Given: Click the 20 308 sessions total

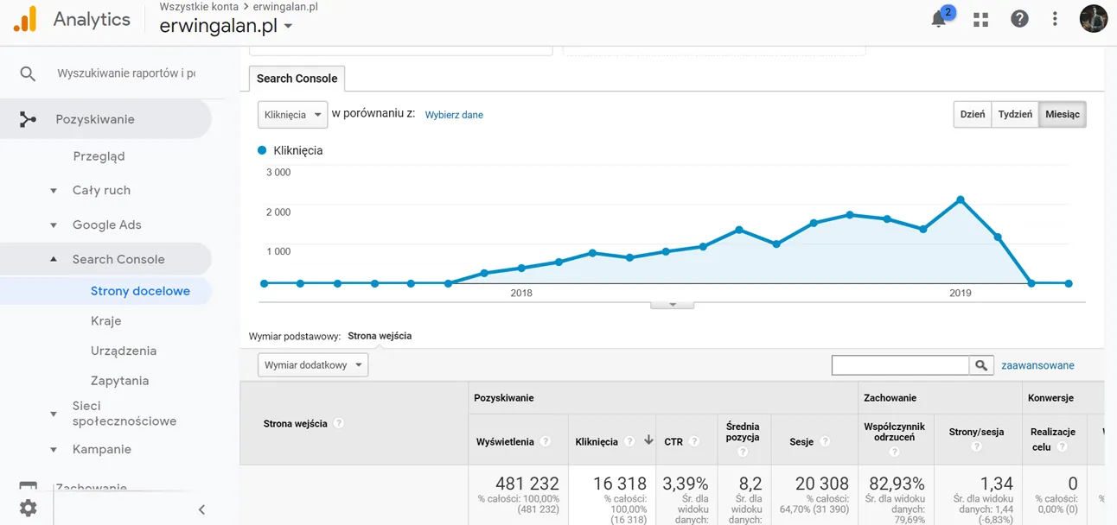Looking at the screenshot, I should tap(820, 484).
